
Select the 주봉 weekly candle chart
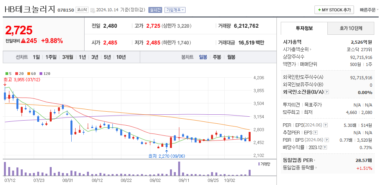(x=217, y=57)
